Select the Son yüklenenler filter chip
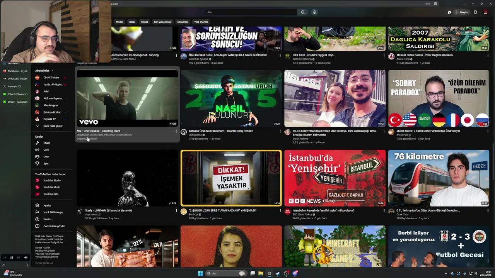This screenshot has width=495, height=278. pyautogui.click(x=162, y=22)
